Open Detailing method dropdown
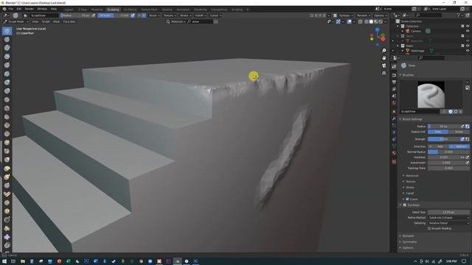The height and width of the screenshot is (265, 472). [x=448, y=223]
